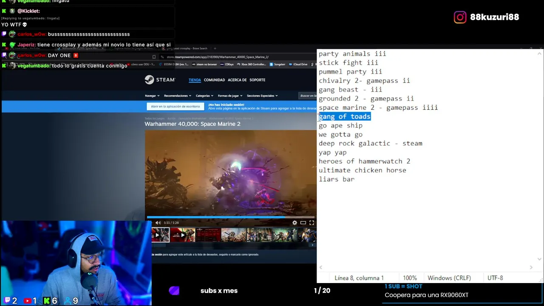Viewport: 544px width, 306px height.
Task: Click Abrir en la aplicación de escritorio
Action: (x=175, y=107)
